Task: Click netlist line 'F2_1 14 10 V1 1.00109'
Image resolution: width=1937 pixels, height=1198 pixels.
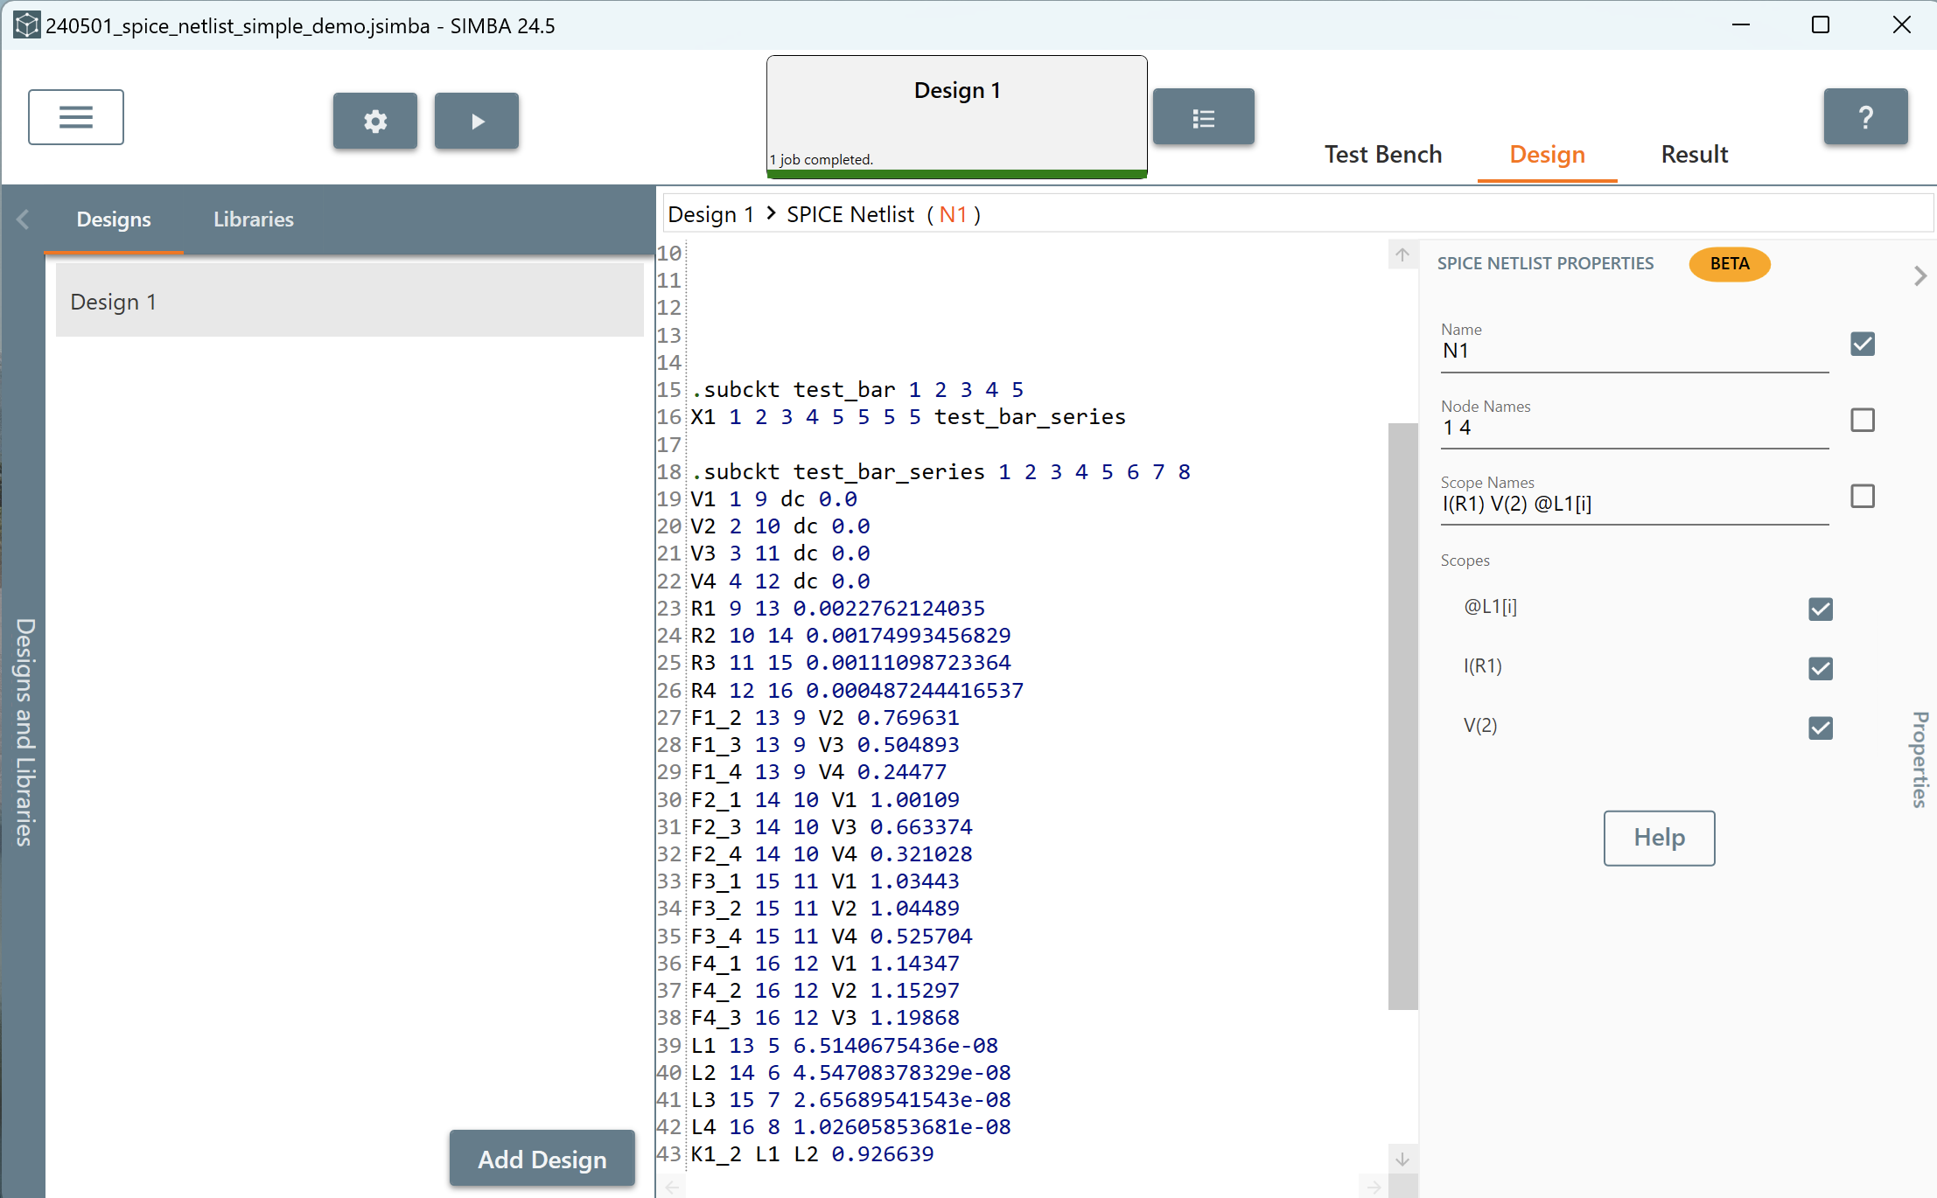Action: click(825, 799)
